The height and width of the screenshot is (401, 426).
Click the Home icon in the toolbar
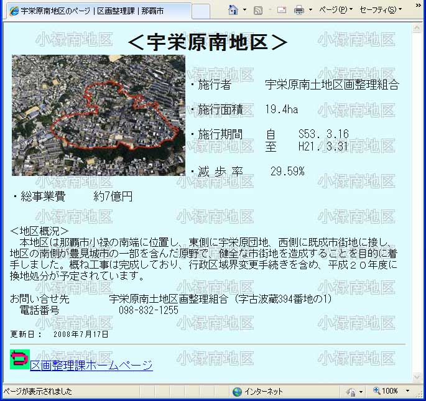(x=233, y=10)
